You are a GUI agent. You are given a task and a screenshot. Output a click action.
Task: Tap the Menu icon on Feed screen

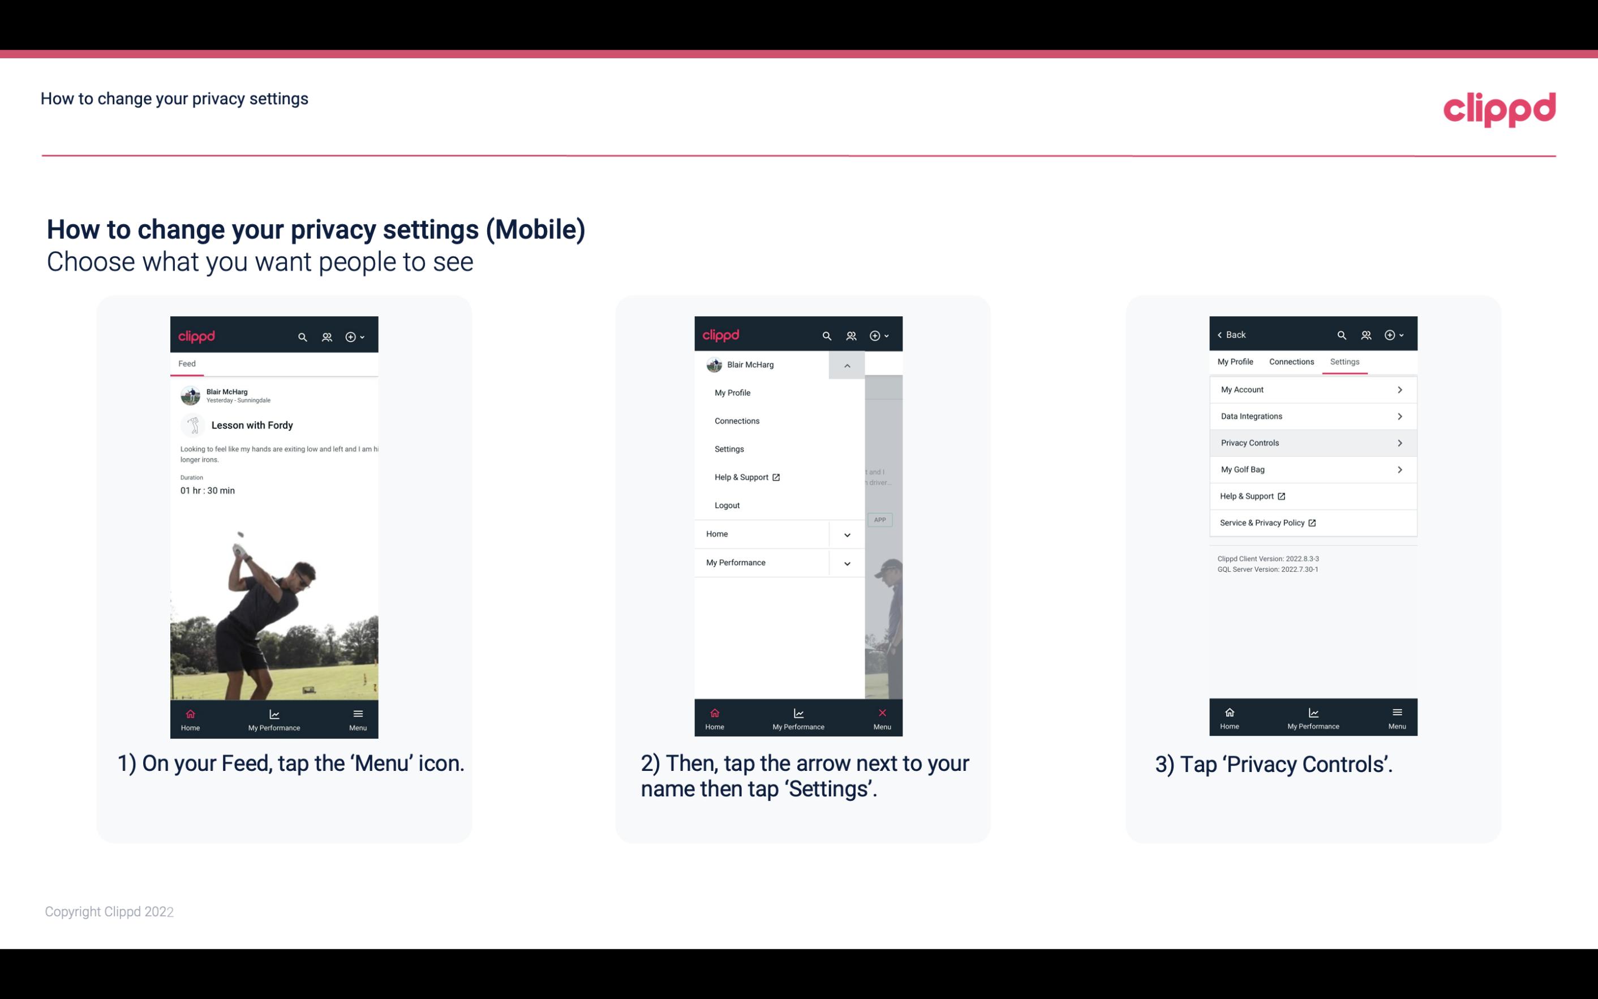[359, 718]
